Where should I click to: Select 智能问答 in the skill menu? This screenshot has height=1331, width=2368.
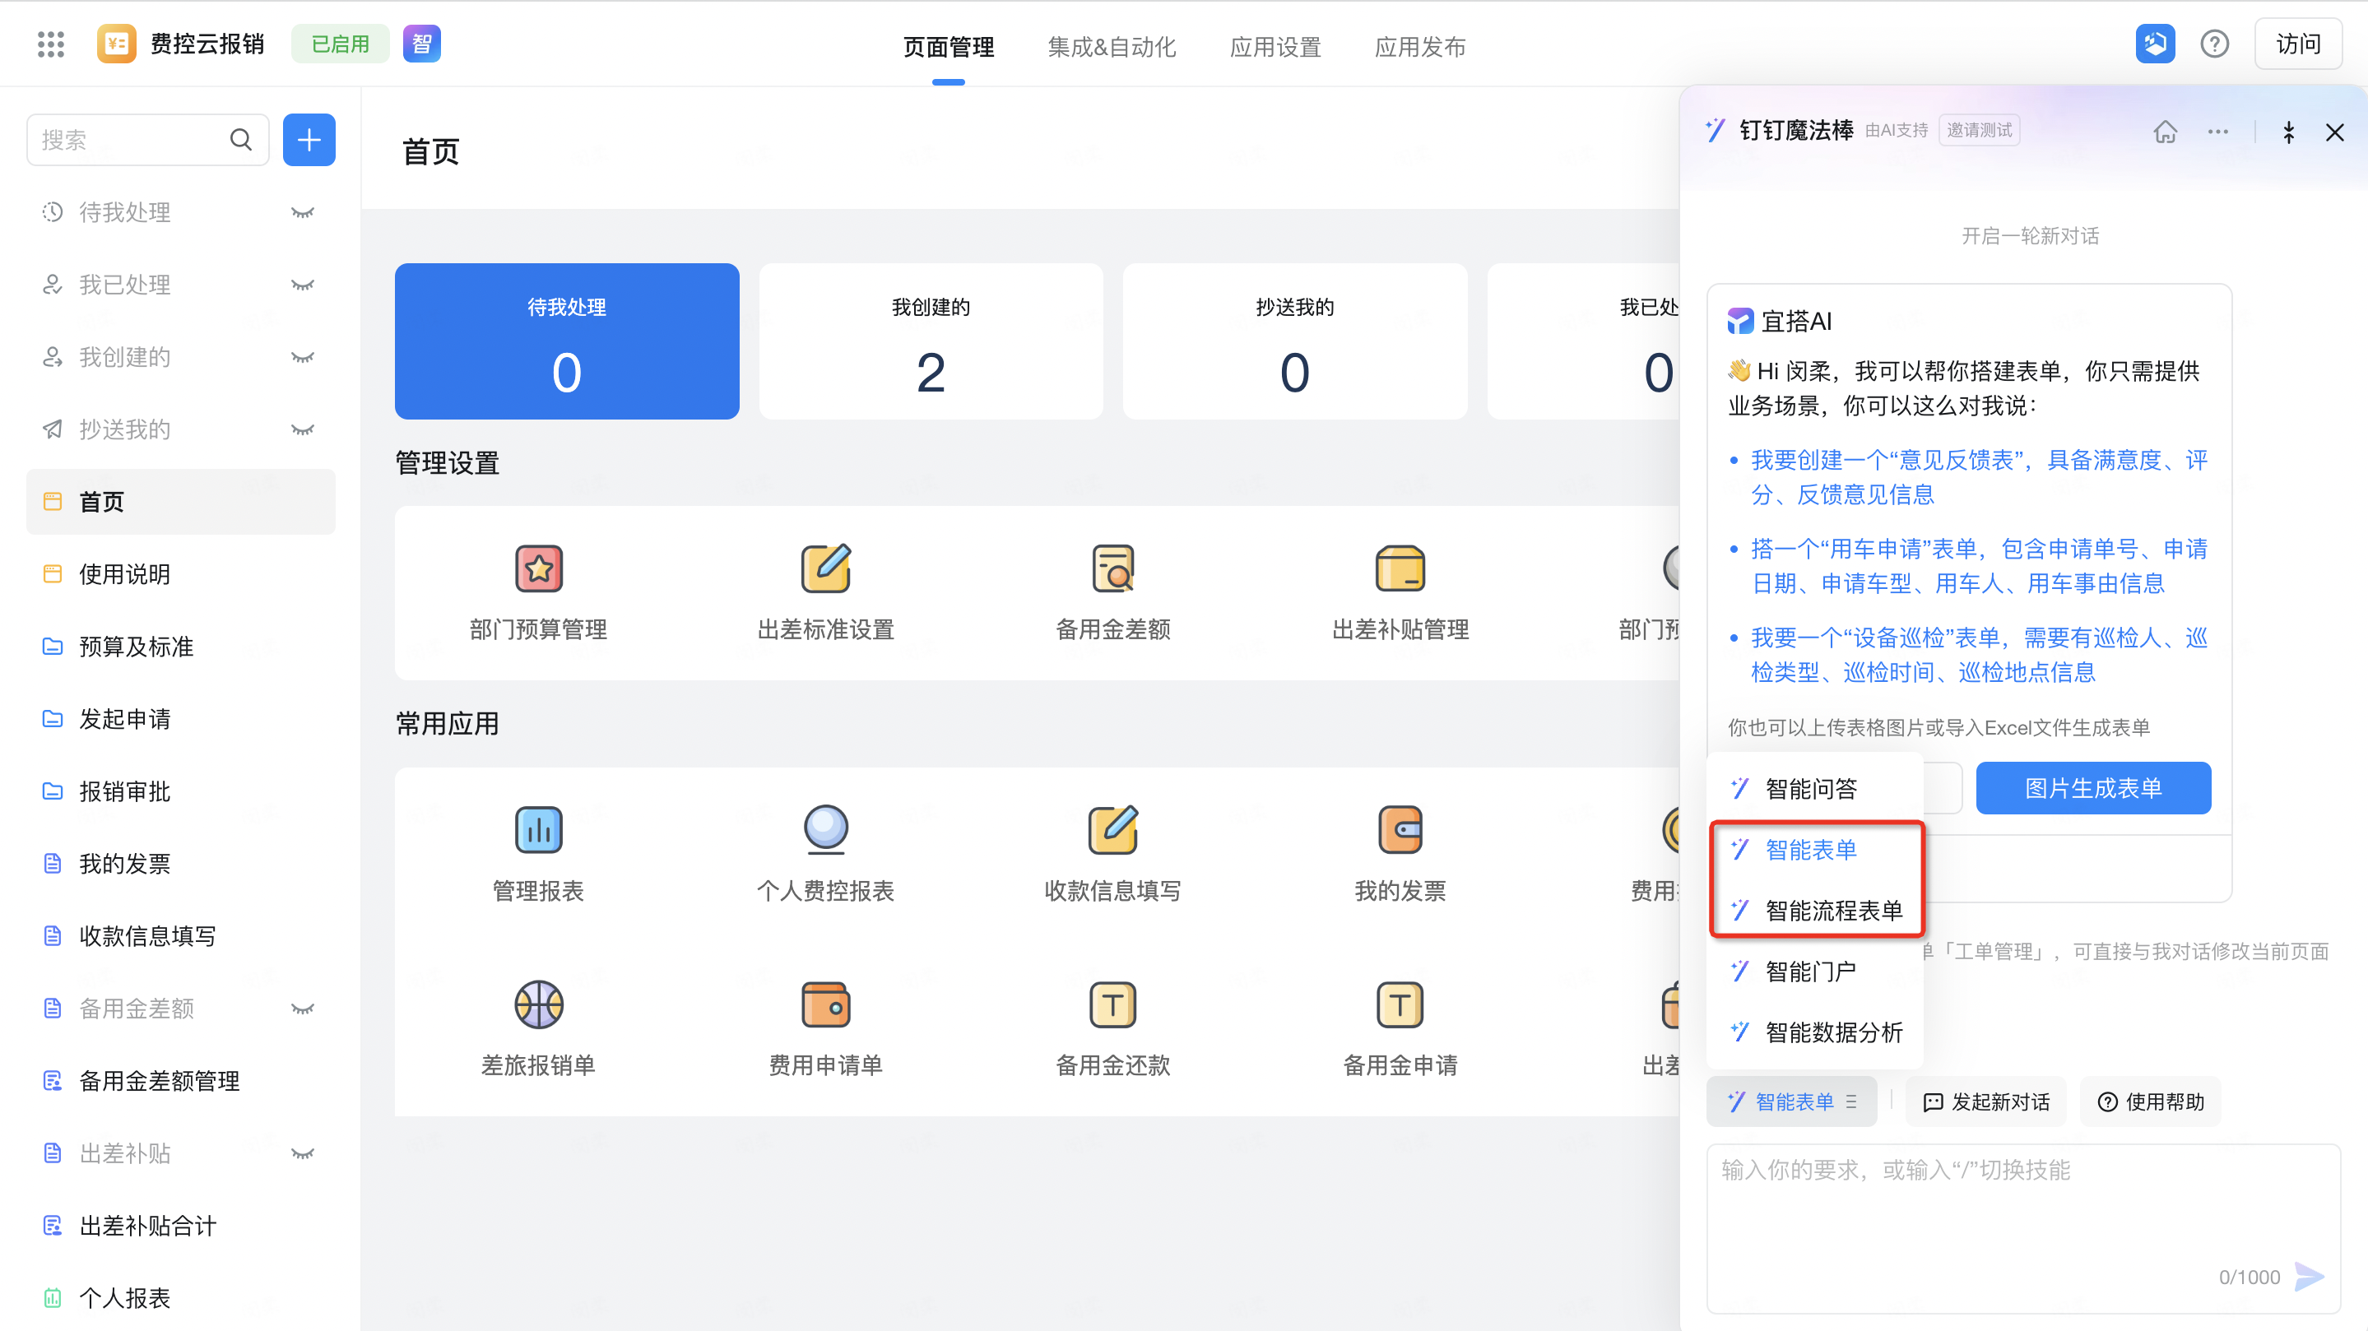(x=1814, y=789)
